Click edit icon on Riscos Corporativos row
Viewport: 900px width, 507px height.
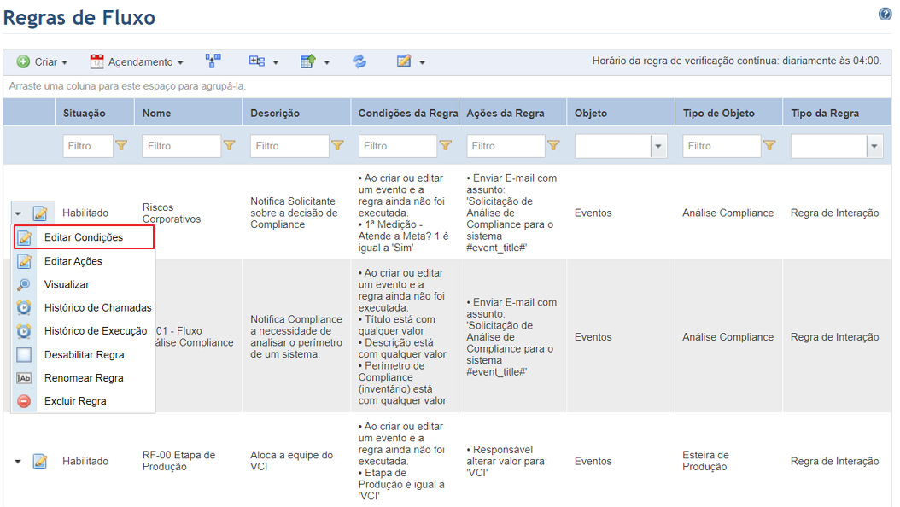tap(39, 213)
